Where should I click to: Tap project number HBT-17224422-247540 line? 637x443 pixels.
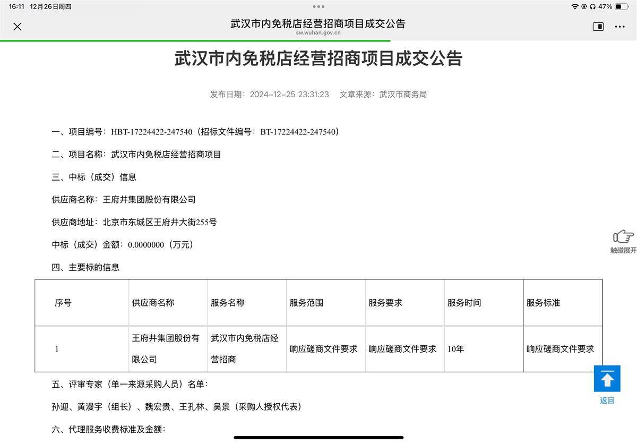click(195, 132)
